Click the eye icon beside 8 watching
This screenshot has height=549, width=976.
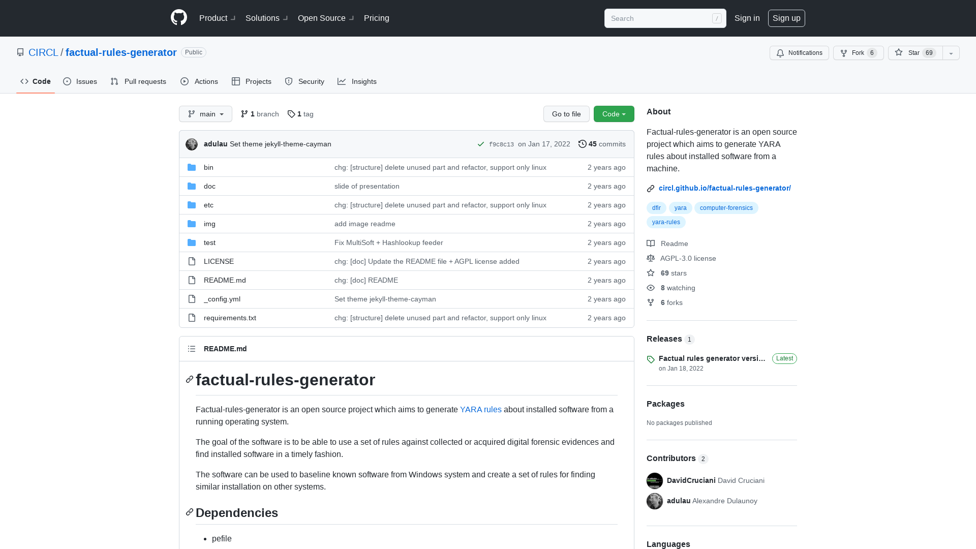pyautogui.click(x=651, y=288)
